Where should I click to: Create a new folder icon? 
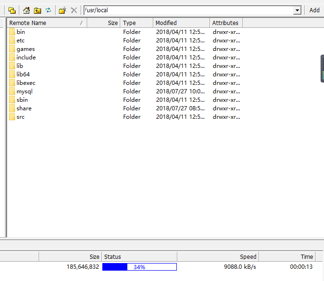(62, 10)
